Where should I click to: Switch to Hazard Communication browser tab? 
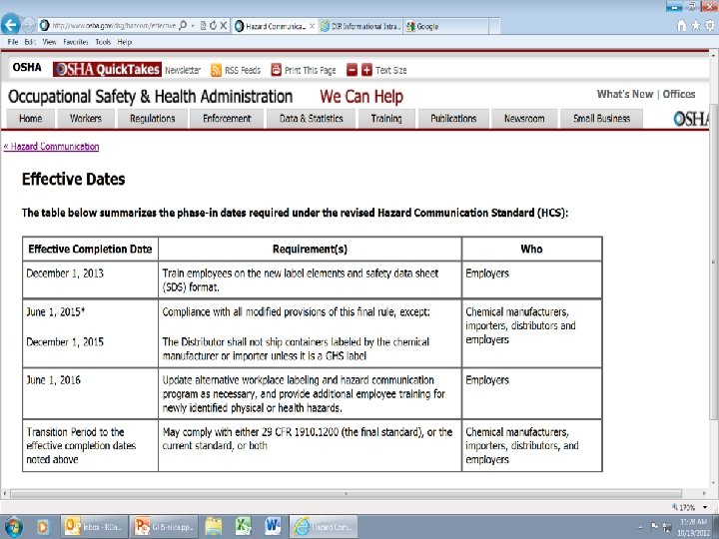click(x=275, y=26)
